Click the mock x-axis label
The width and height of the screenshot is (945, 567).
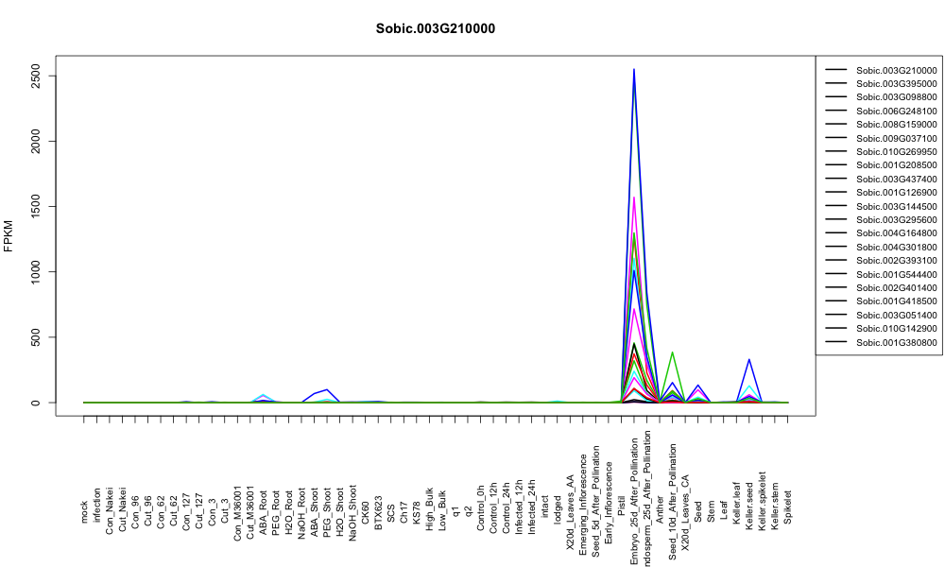click(x=84, y=512)
